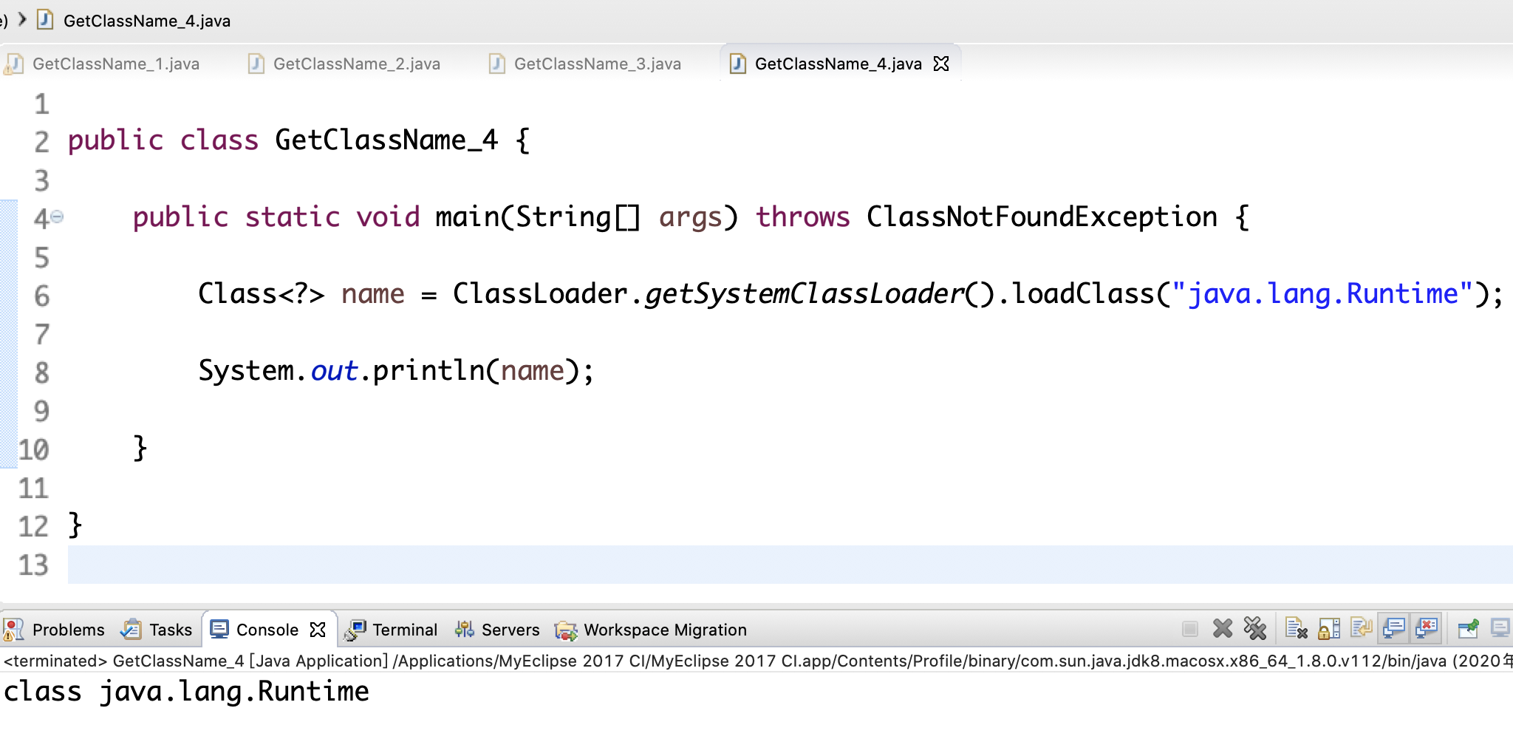Click the Java file icon on GetClassName_3.java tab
Image resolution: width=1513 pixels, height=739 pixels.
click(x=496, y=64)
